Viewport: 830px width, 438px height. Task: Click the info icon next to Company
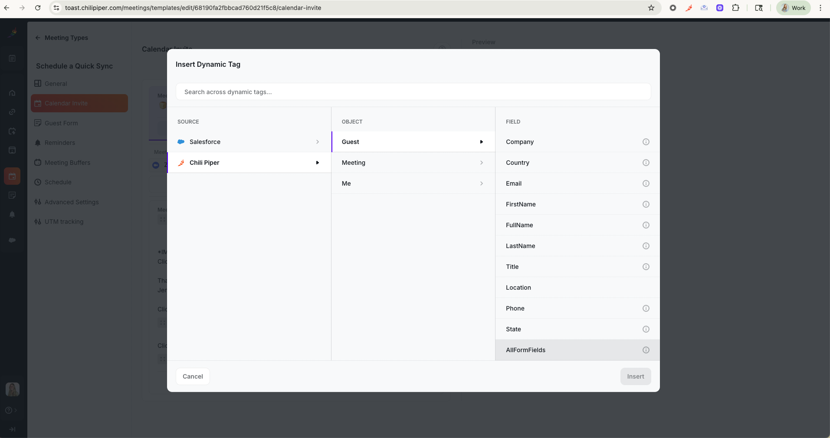[646, 142]
